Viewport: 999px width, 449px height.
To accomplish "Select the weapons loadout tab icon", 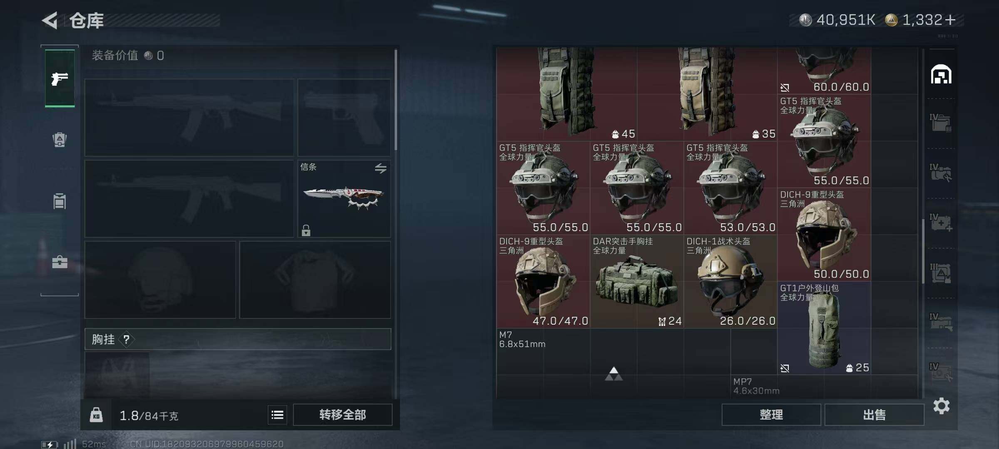I will coord(60,78).
